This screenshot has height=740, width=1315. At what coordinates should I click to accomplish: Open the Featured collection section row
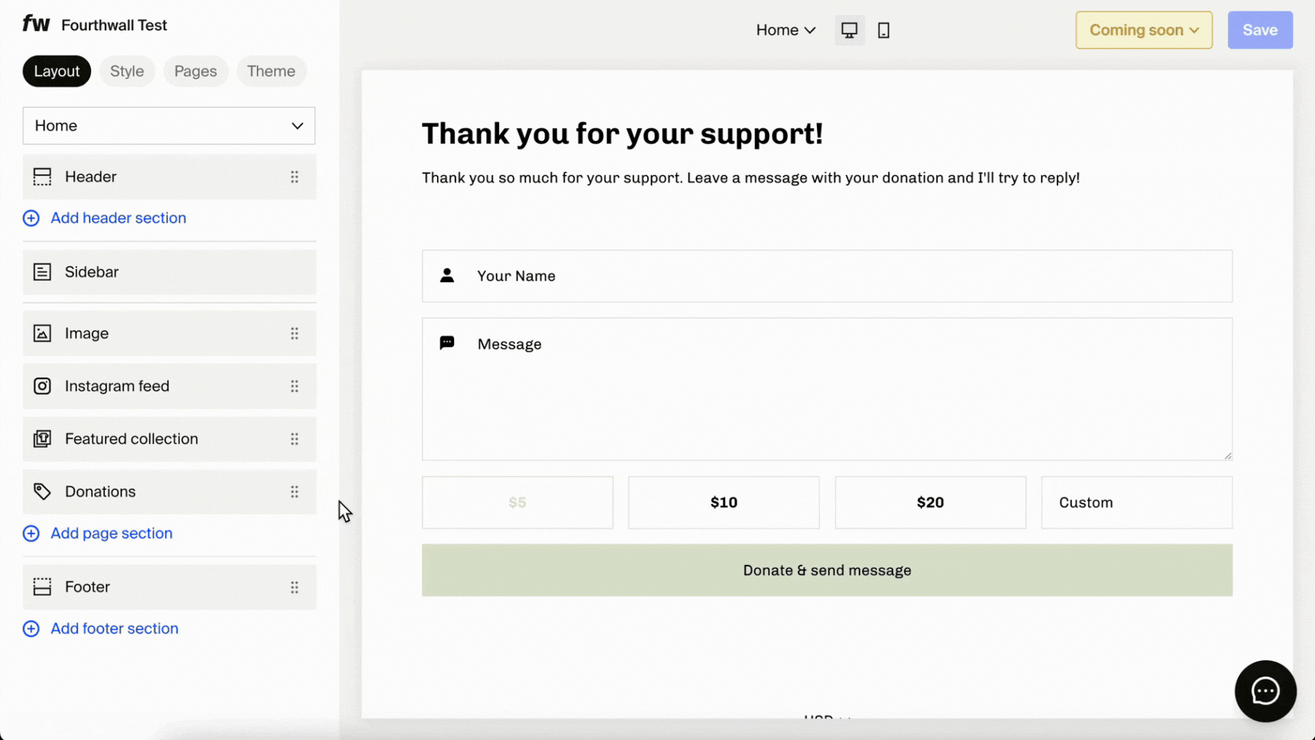169,439
